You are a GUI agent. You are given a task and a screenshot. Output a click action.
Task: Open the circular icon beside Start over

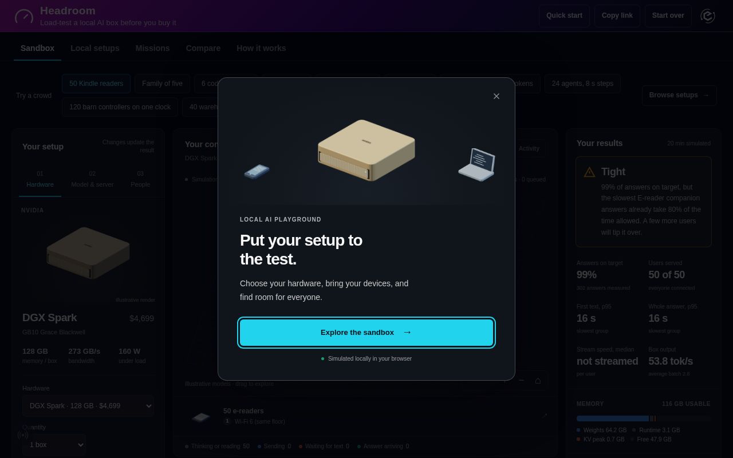[x=708, y=16]
